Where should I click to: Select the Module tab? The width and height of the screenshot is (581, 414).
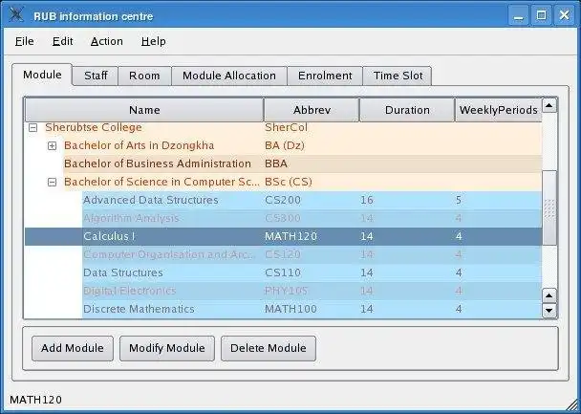pos(42,75)
